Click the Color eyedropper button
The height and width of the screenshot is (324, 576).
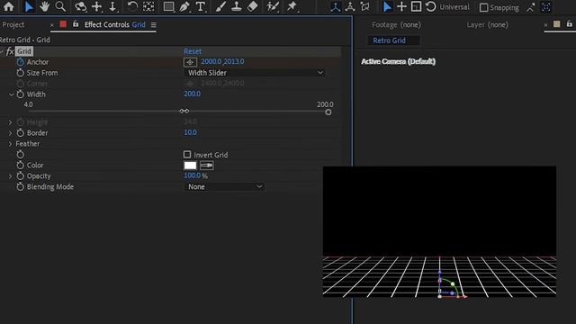pos(207,166)
